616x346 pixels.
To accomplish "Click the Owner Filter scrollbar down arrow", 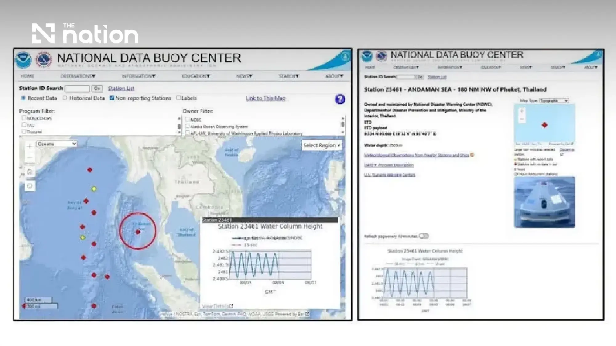I will tap(343, 132).
